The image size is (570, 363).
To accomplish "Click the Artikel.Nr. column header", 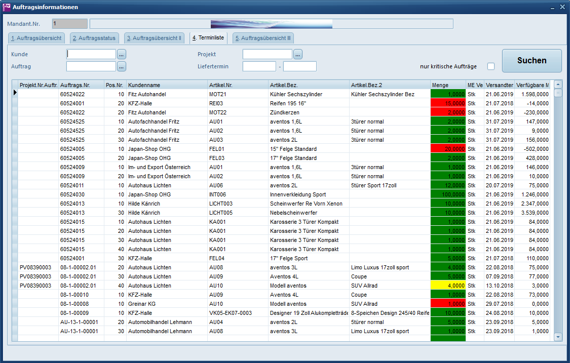I will coord(237,85).
